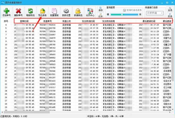This screenshot has height=118, width=175.
Task: Click the 打开 open file icon
Action: click(x=101, y=15)
